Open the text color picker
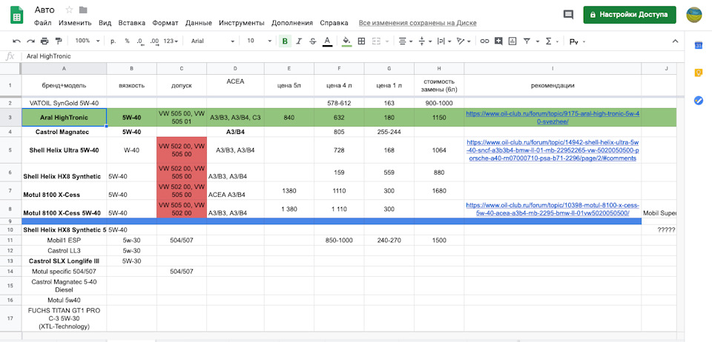 (327, 41)
